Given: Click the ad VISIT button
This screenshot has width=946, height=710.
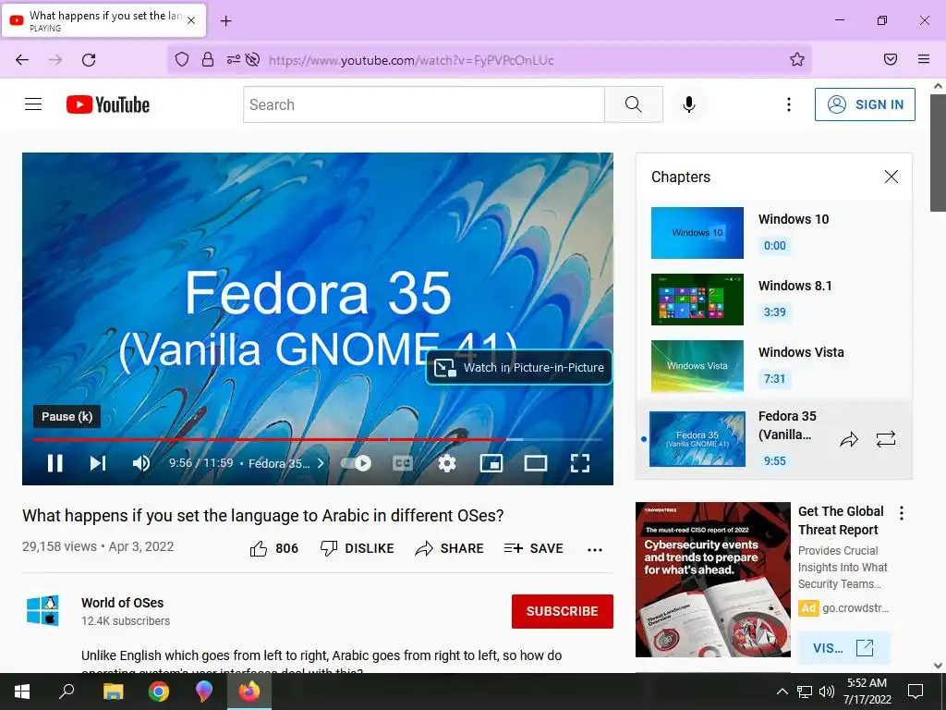Looking at the screenshot, I should (x=843, y=648).
